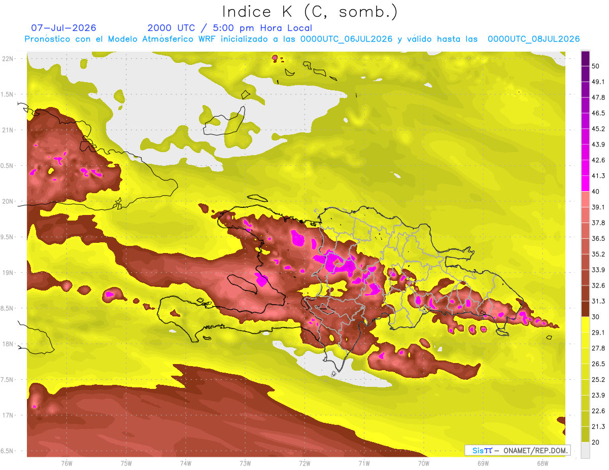609x470 pixels.
Task: Click the longitude label '69W'
Action: (x=483, y=463)
